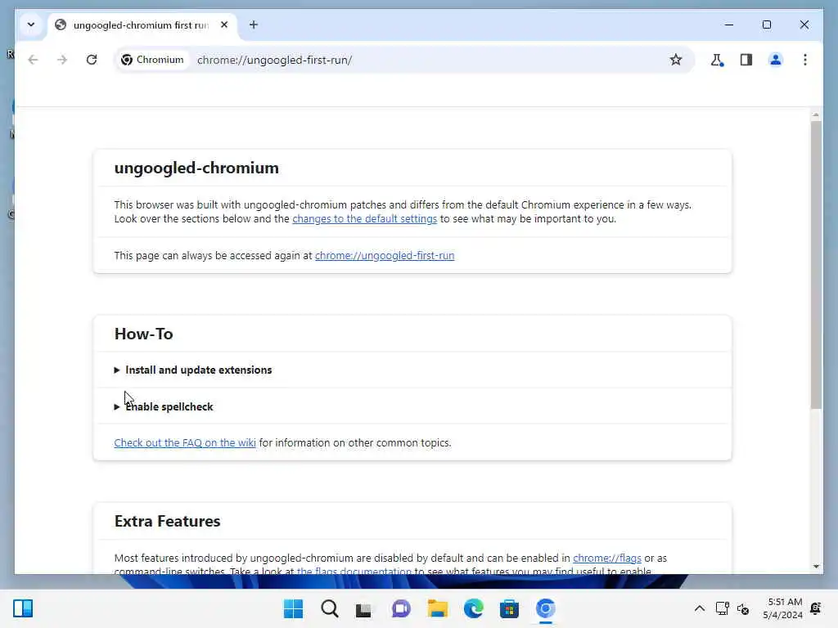Open Task View in the taskbar
838x628 pixels.
[x=363, y=608]
